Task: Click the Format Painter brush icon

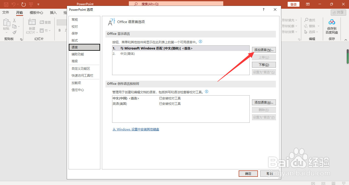Action: coord(14,32)
